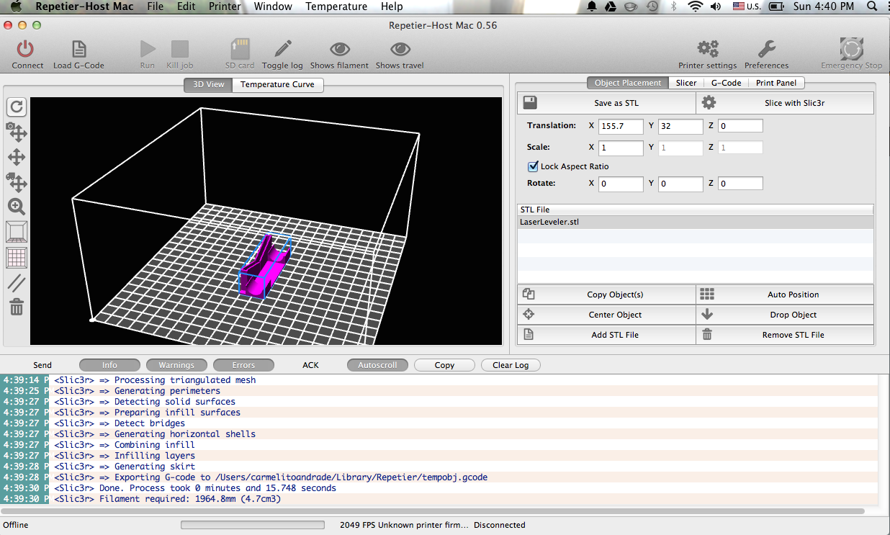Select the rotate camera tool
890x535 pixels.
[x=17, y=132]
